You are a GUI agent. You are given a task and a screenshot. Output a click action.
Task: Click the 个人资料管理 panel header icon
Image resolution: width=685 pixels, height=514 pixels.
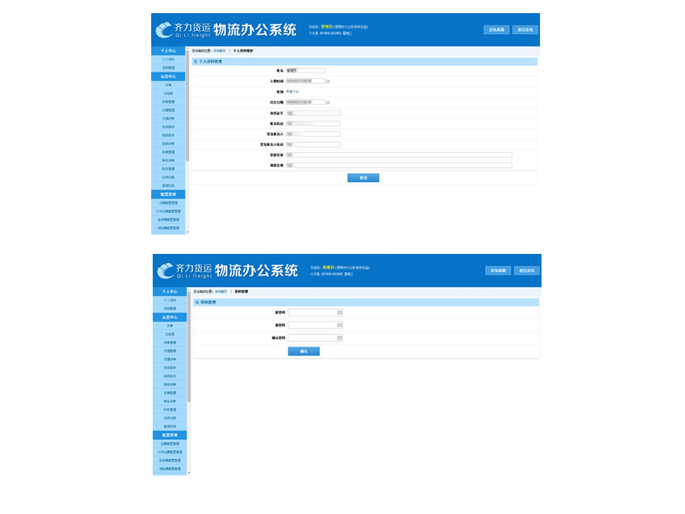coord(195,61)
